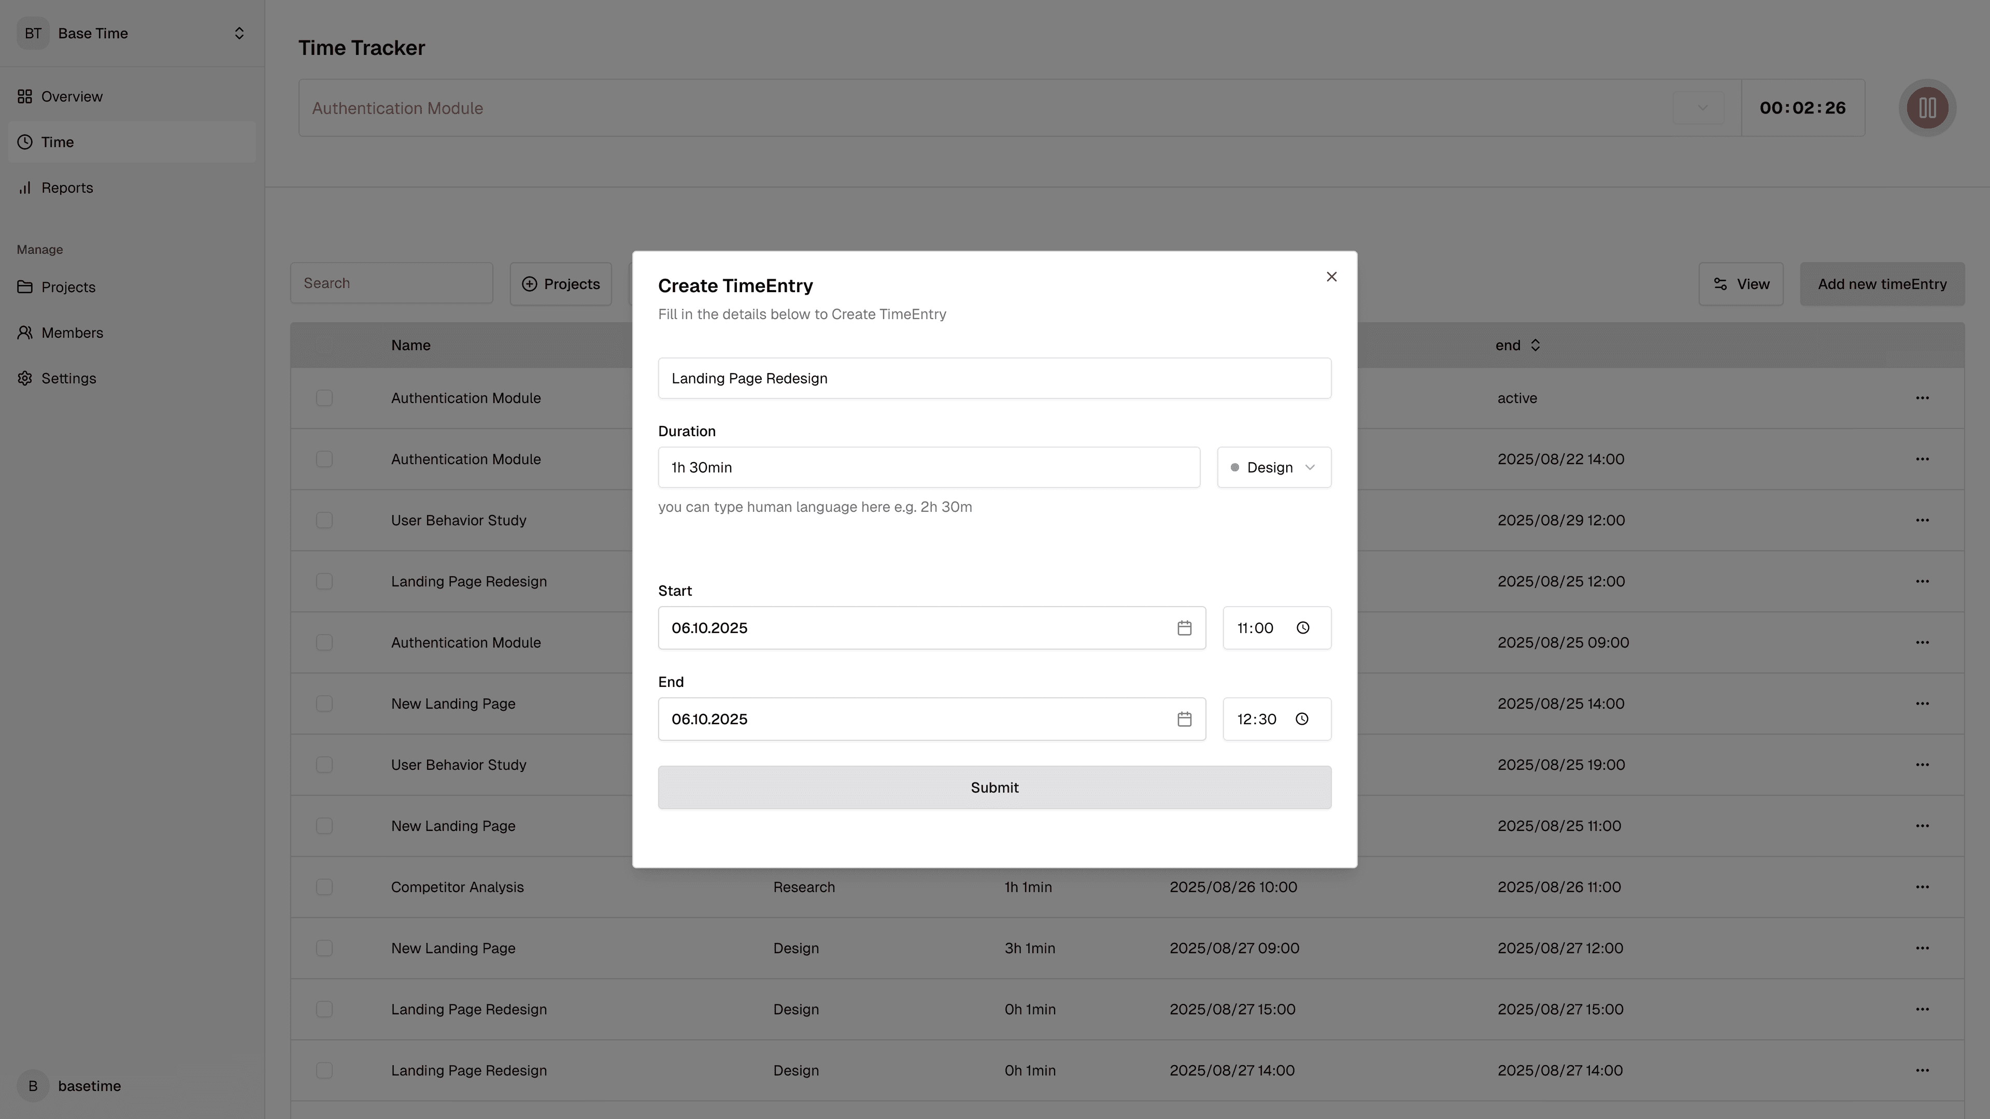Click the View settings icon button
The image size is (1990, 1119).
tap(1741, 284)
